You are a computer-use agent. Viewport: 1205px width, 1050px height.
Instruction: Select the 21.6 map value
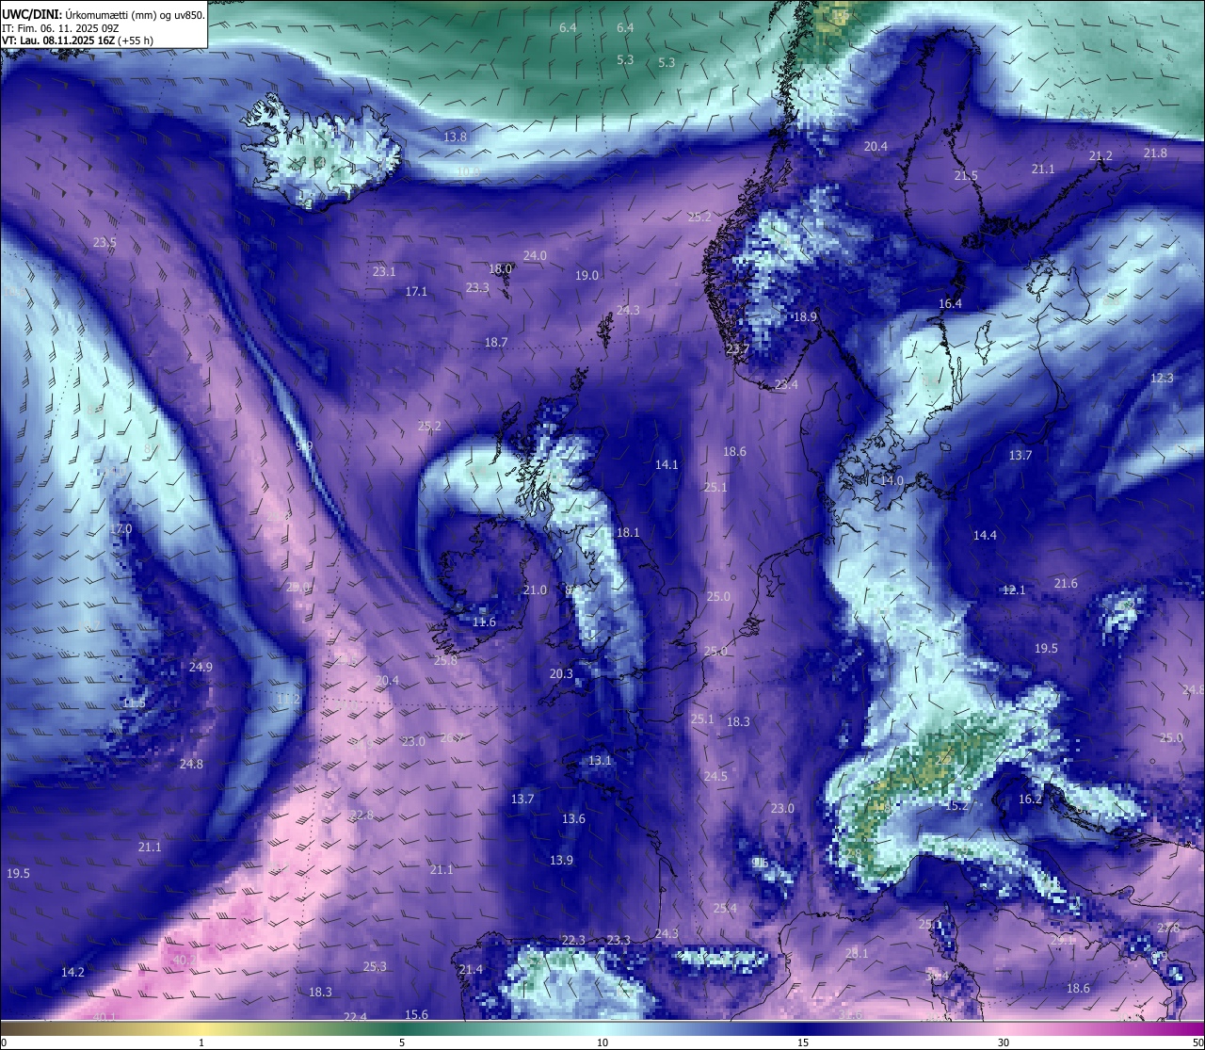1066,583
